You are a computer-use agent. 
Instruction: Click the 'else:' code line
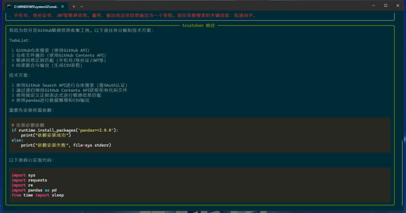pyautogui.click(x=18, y=140)
